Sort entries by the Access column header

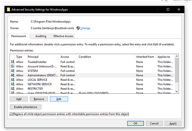coord(68,57)
